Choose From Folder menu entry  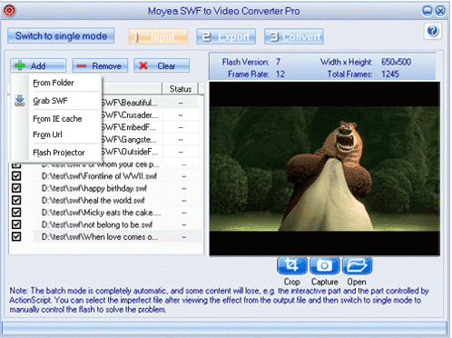54,83
